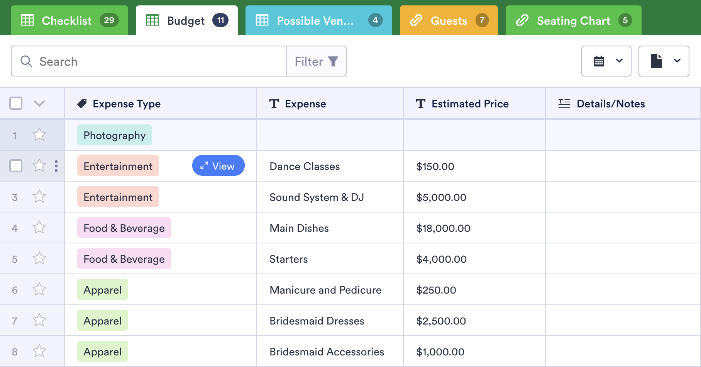Check the select-all checkbox in the header
Screen dimensions: 701x367
point(16,103)
